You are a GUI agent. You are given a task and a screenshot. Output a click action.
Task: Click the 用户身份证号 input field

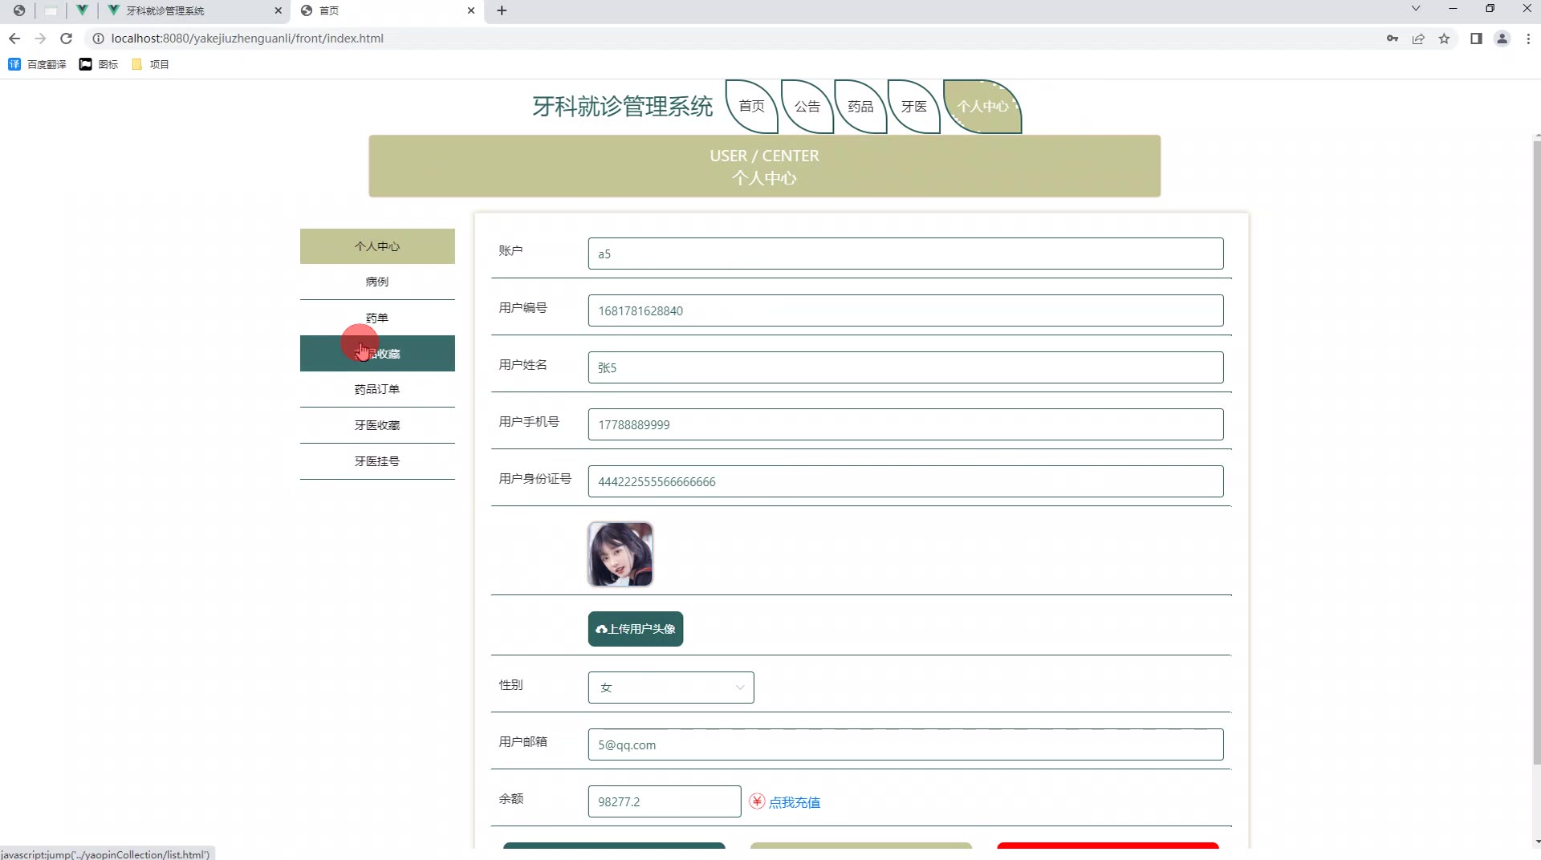tap(905, 481)
